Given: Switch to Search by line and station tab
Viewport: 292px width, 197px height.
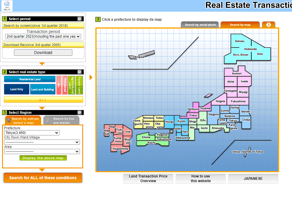Looking at the screenshot, I should coord(63,121).
